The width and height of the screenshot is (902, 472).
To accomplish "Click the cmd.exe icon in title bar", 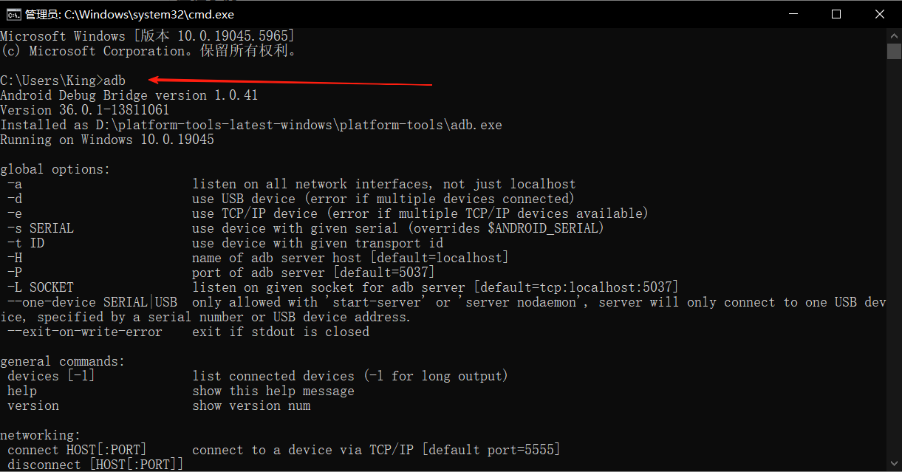I will [x=13, y=14].
